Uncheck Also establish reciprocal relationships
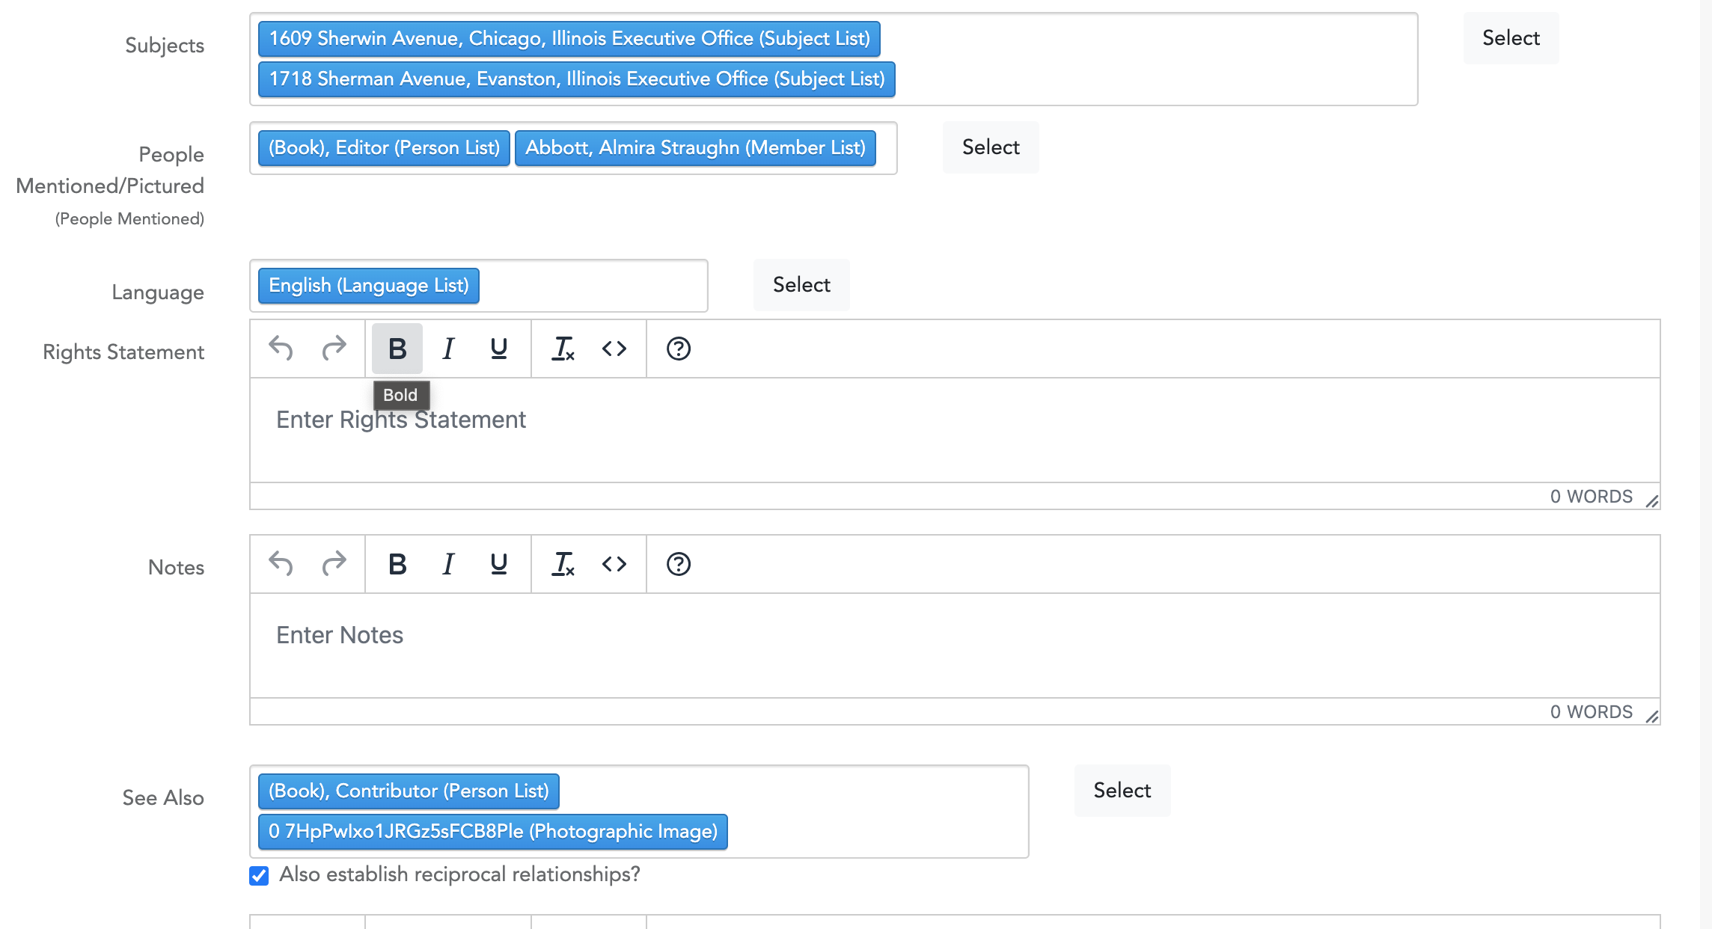Viewport: 1712px width, 929px height. pos(259,876)
